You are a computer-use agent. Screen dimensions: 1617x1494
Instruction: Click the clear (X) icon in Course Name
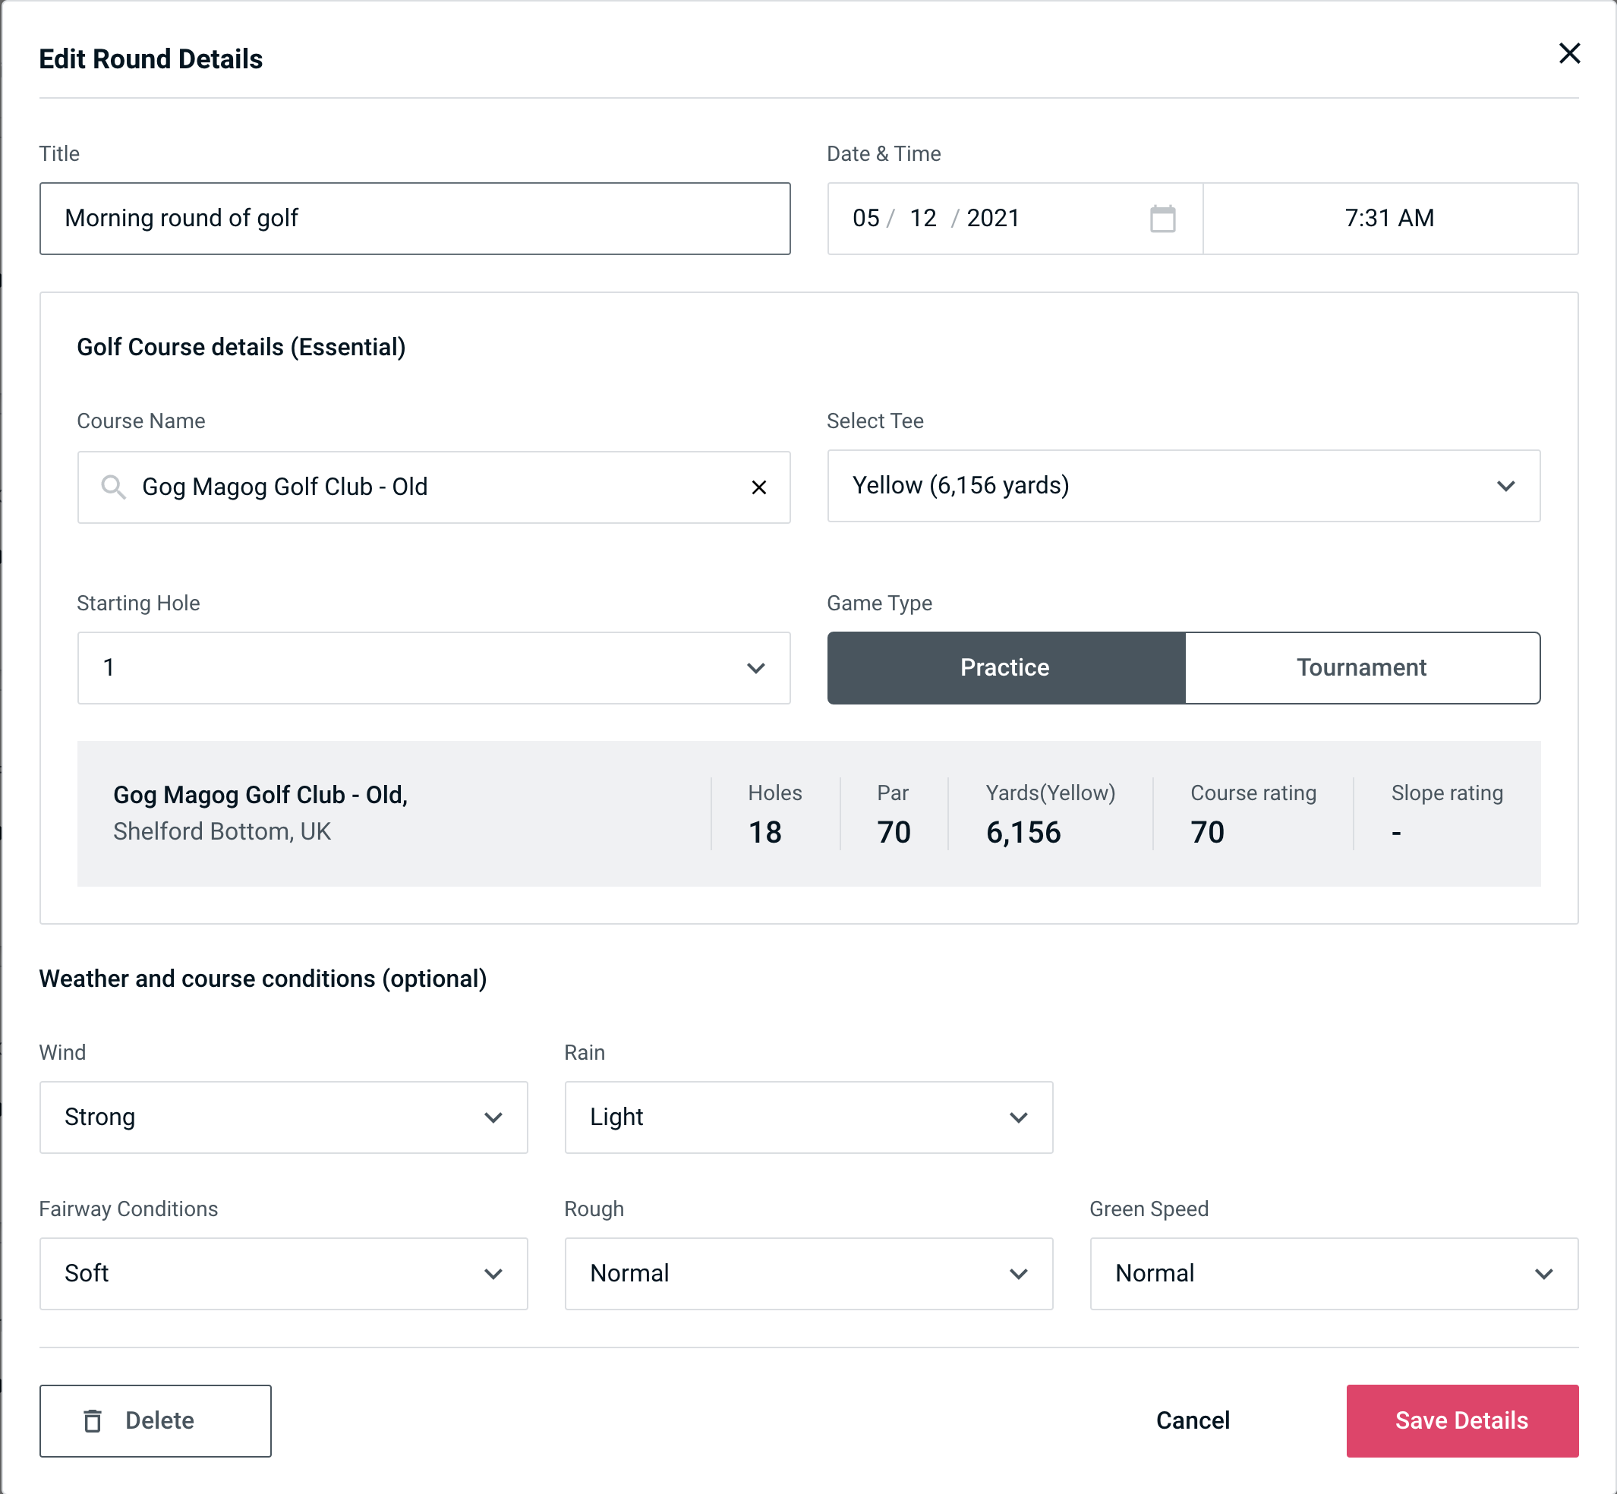point(761,486)
